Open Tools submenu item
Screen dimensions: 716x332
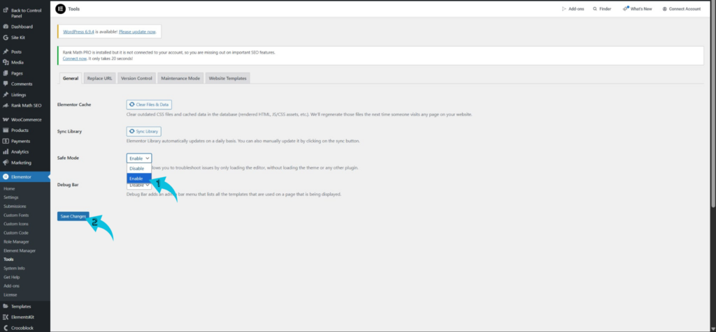8,259
